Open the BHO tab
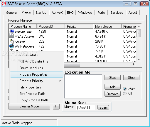Image resolution: width=150 pixels, height=127 pixels. coord(70,13)
